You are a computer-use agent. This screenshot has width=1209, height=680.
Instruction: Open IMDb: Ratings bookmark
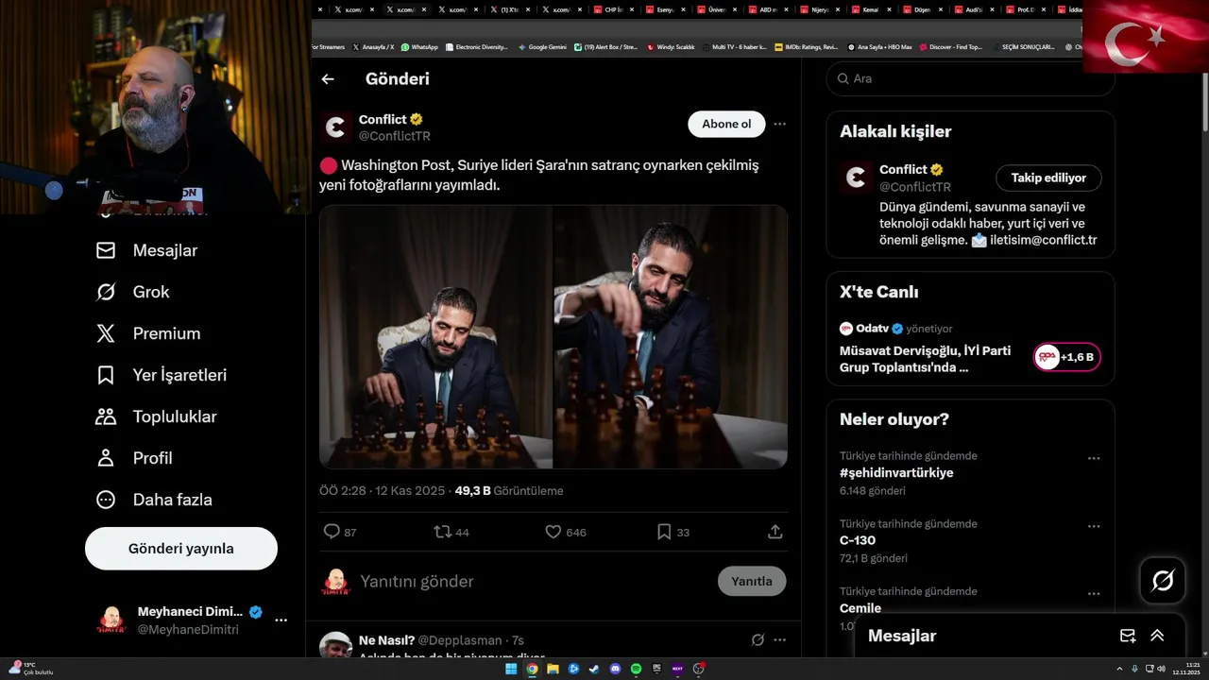click(806, 47)
